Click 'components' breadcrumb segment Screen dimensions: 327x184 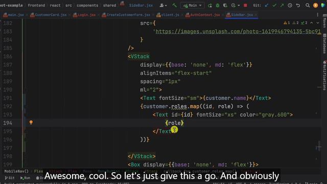87,6
